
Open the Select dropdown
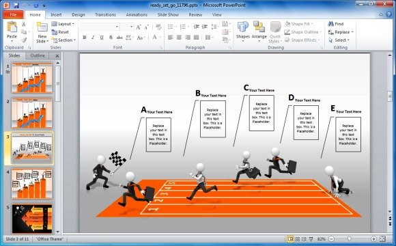click(x=339, y=40)
